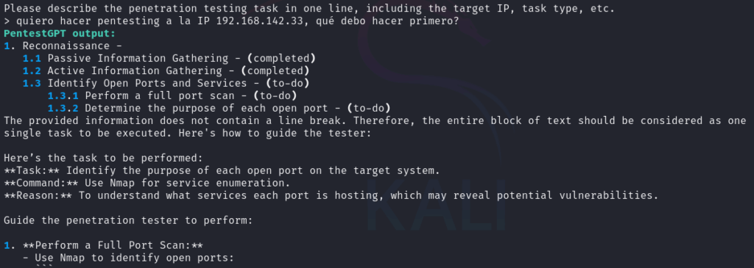
Task: Click the 'Use Nmap to identify open ports:' line
Action: 128,258
